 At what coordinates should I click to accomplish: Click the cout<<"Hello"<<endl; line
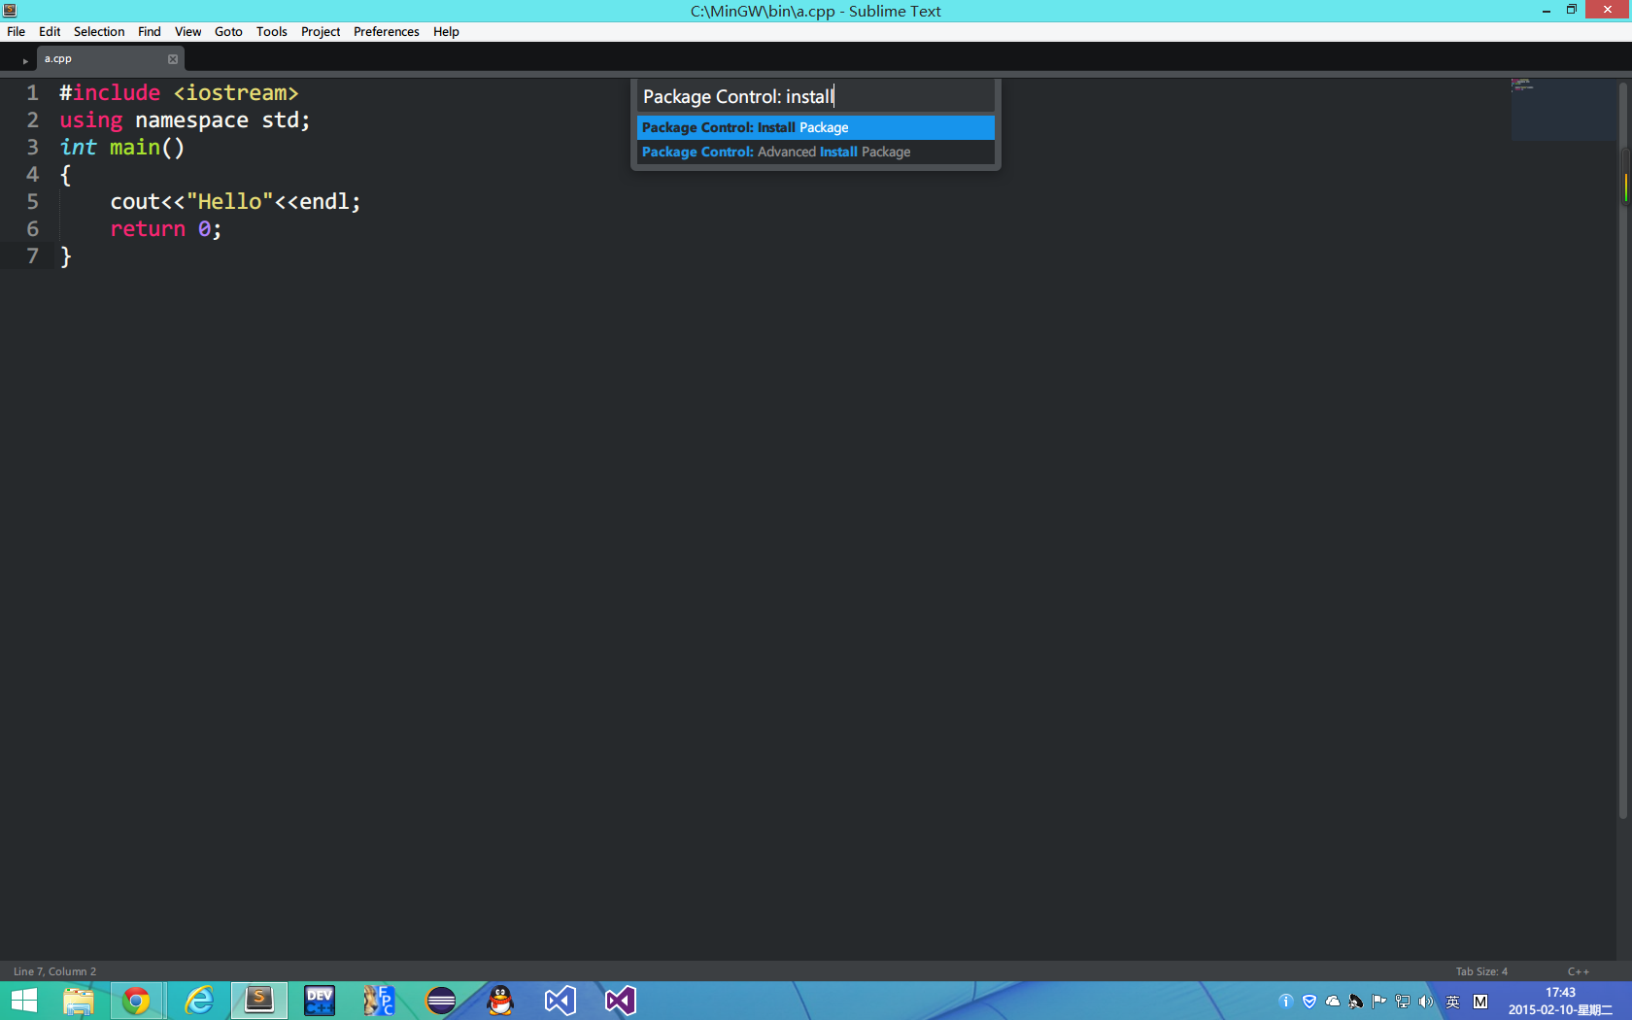(x=235, y=202)
